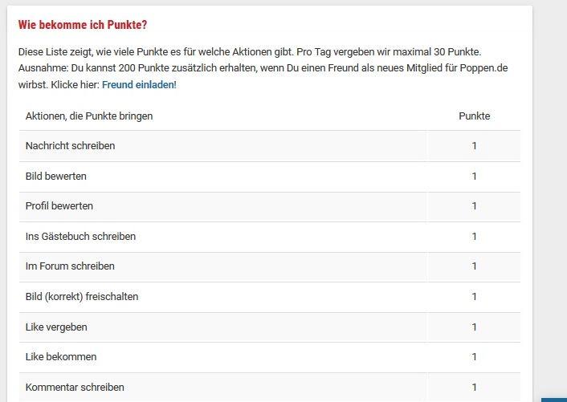Select the 'Im Forum schreiben' row label
Viewport: 567px width, 402px height.
tap(70, 266)
